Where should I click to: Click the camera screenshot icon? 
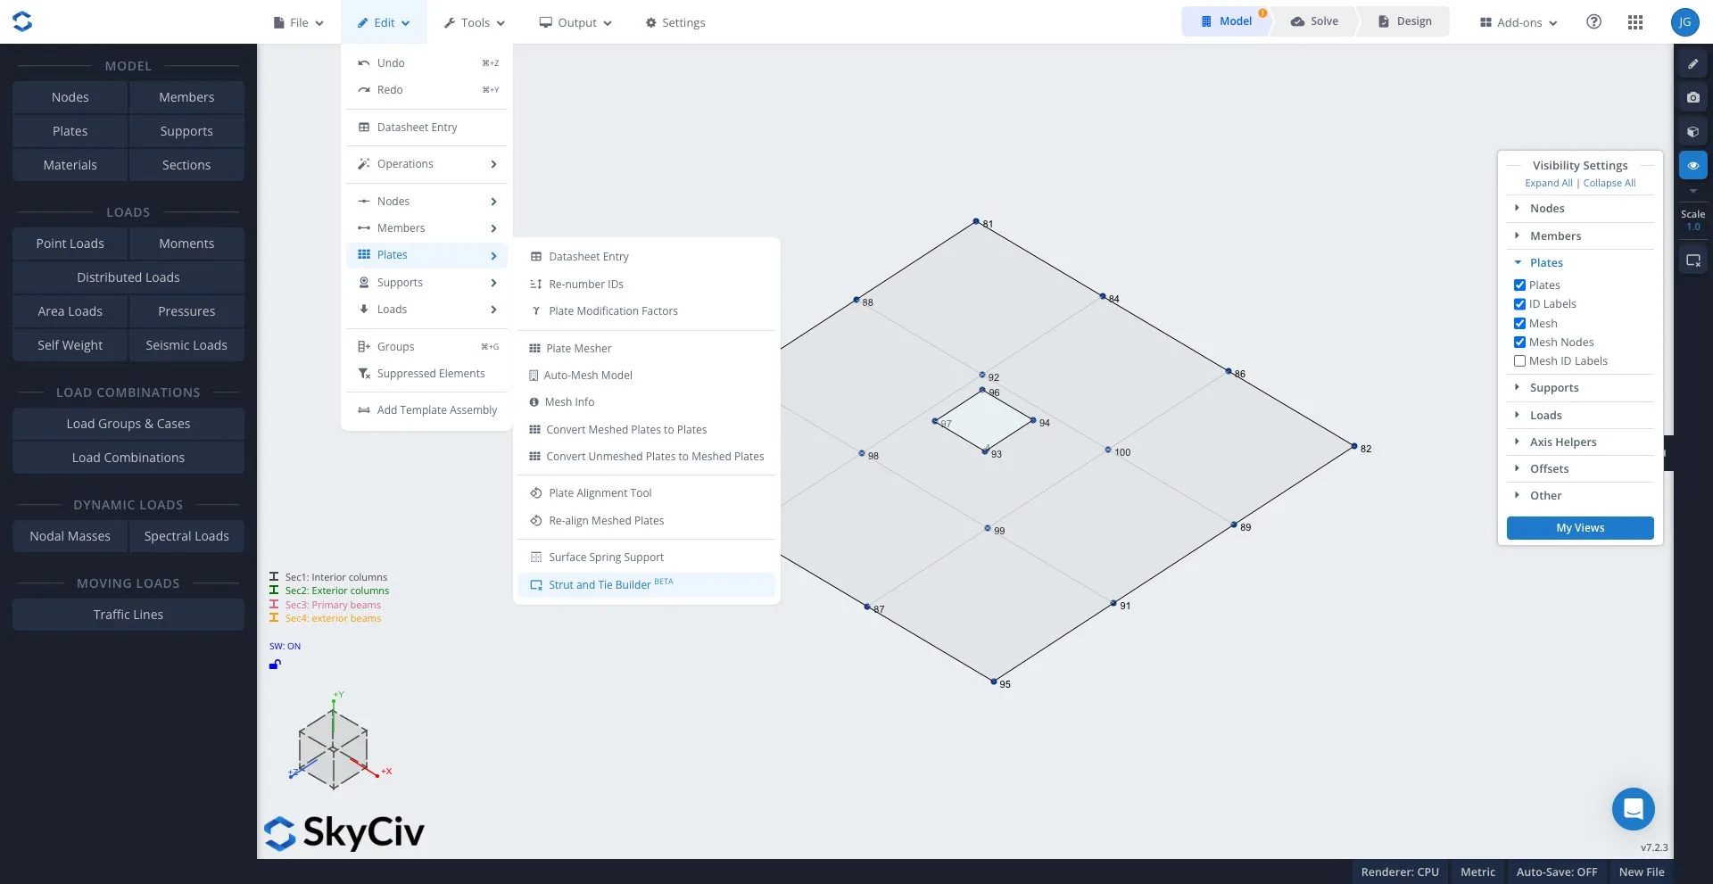[x=1692, y=98]
